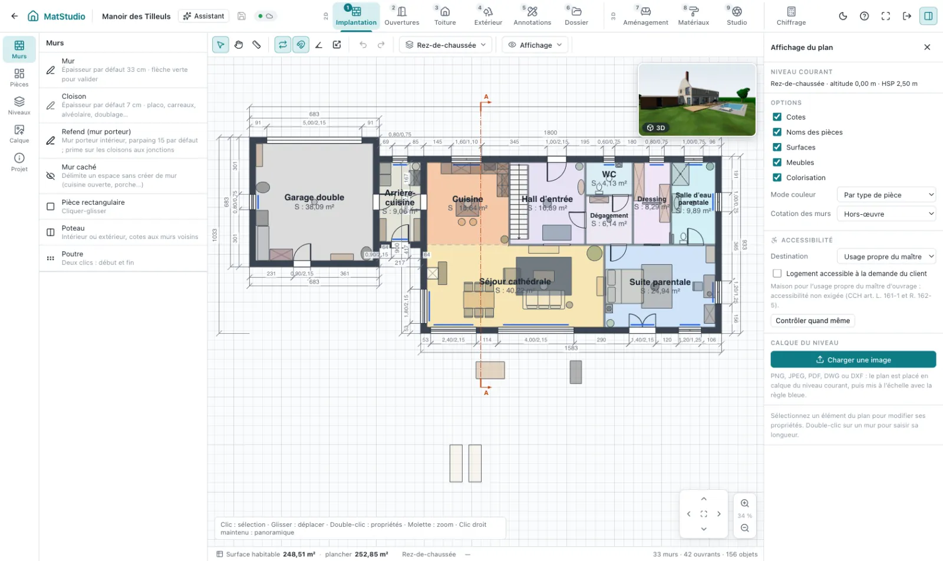
Task: Click the save project icon
Action: point(242,16)
